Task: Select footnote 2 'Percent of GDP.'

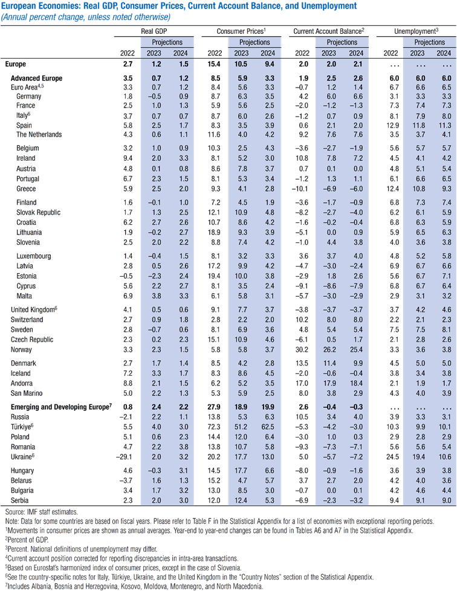Action: (x=27, y=540)
